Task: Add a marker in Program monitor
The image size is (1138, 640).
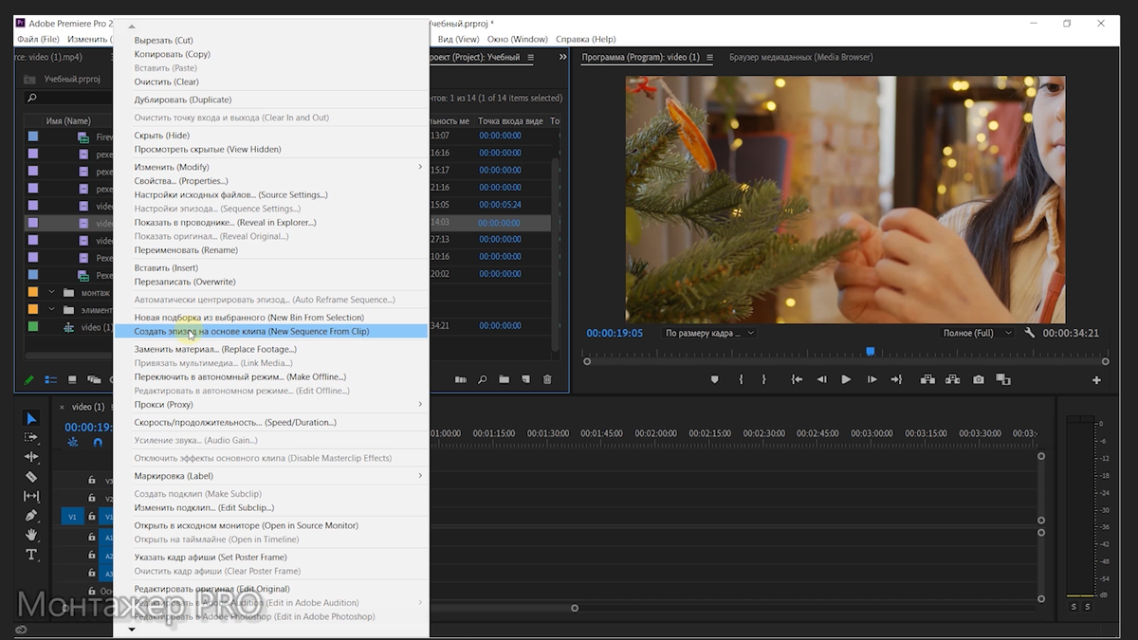Action: point(715,379)
